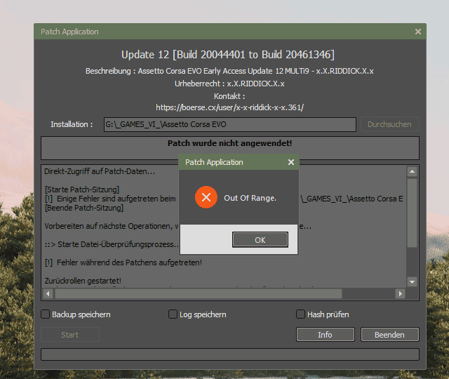Screen dimensions: 449x379
Task: Click the red error icon in the dialog
Action: pyautogui.click(x=206, y=197)
